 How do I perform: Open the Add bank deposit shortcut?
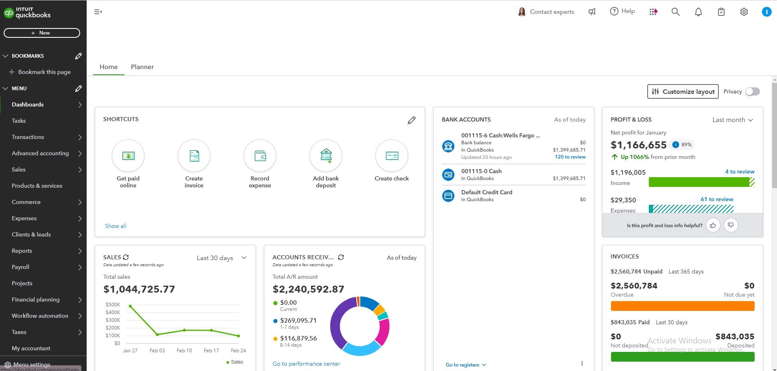(326, 156)
